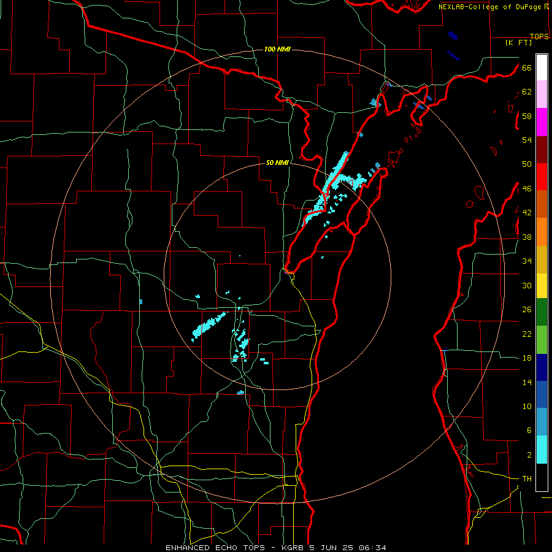Image resolution: width=552 pixels, height=552 pixels.
Task: Click the '30' legend value
Action: pos(527,285)
